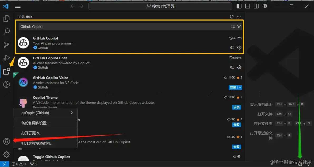Image resolution: width=314 pixels, height=167 pixels.
Task: Expand the Install dropdown for Copilot Voice
Action: point(240,87)
